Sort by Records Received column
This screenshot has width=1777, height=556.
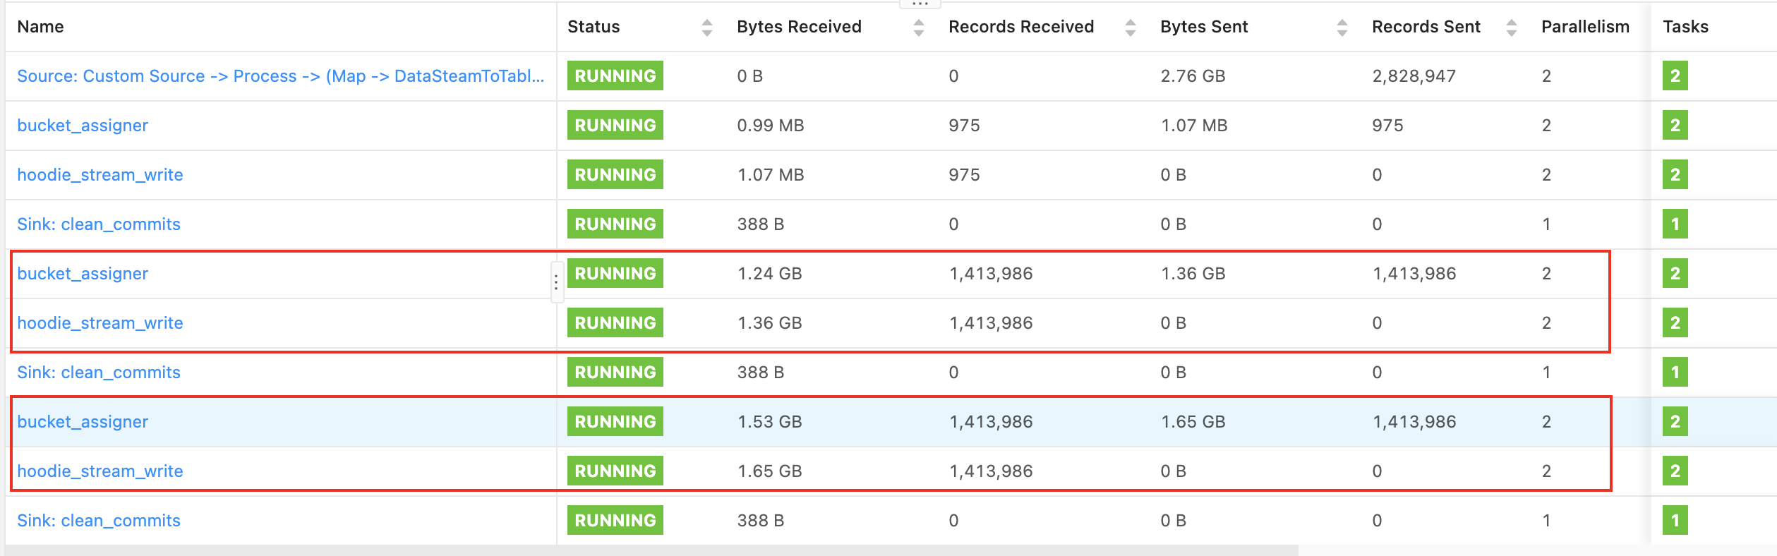[1130, 28]
